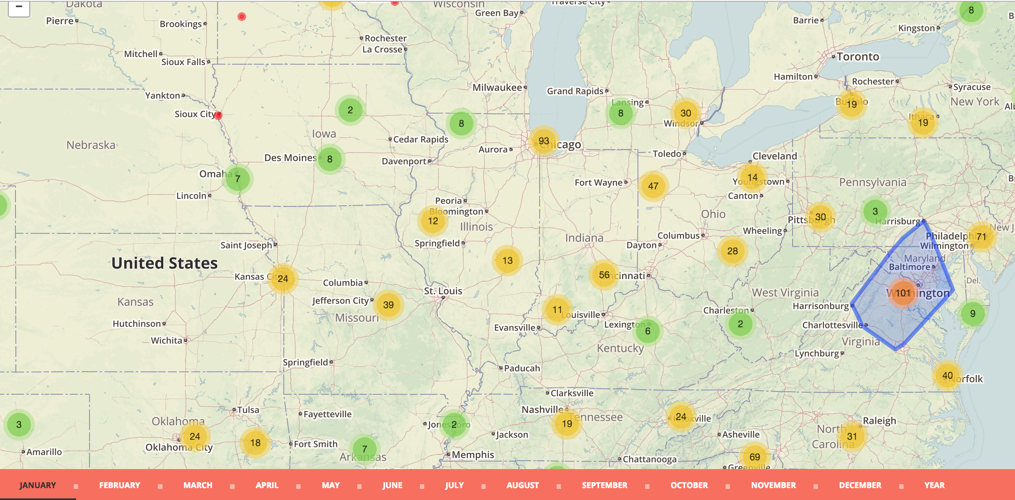
Task: Open the 69 cluster near Greenville
Action: click(755, 457)
